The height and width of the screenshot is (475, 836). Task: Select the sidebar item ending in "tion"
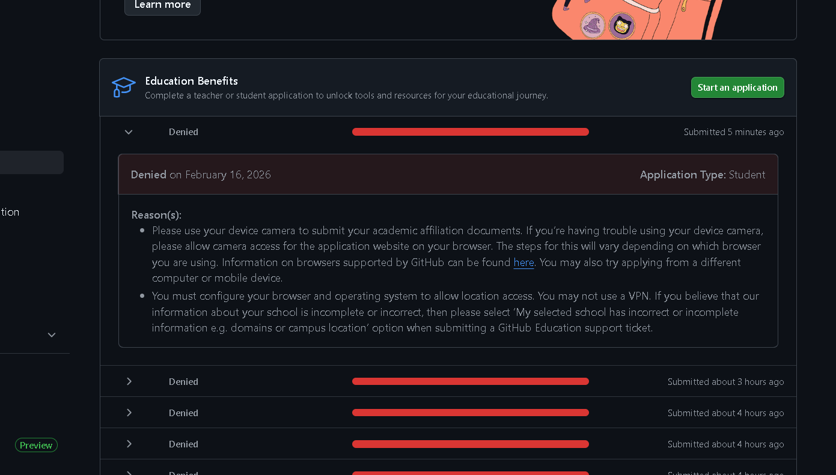10,212
